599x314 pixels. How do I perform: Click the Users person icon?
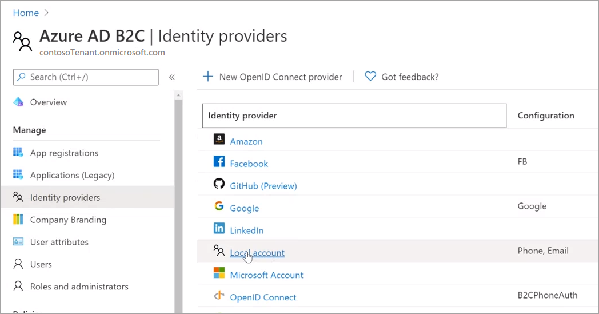[18, 264]
